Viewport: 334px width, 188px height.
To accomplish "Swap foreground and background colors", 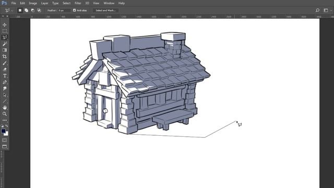I will coord(7,126).
